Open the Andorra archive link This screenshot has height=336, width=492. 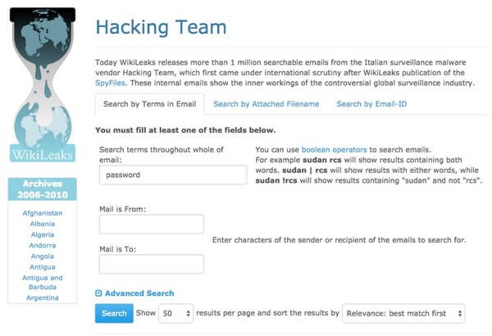(x=43, y=245)
